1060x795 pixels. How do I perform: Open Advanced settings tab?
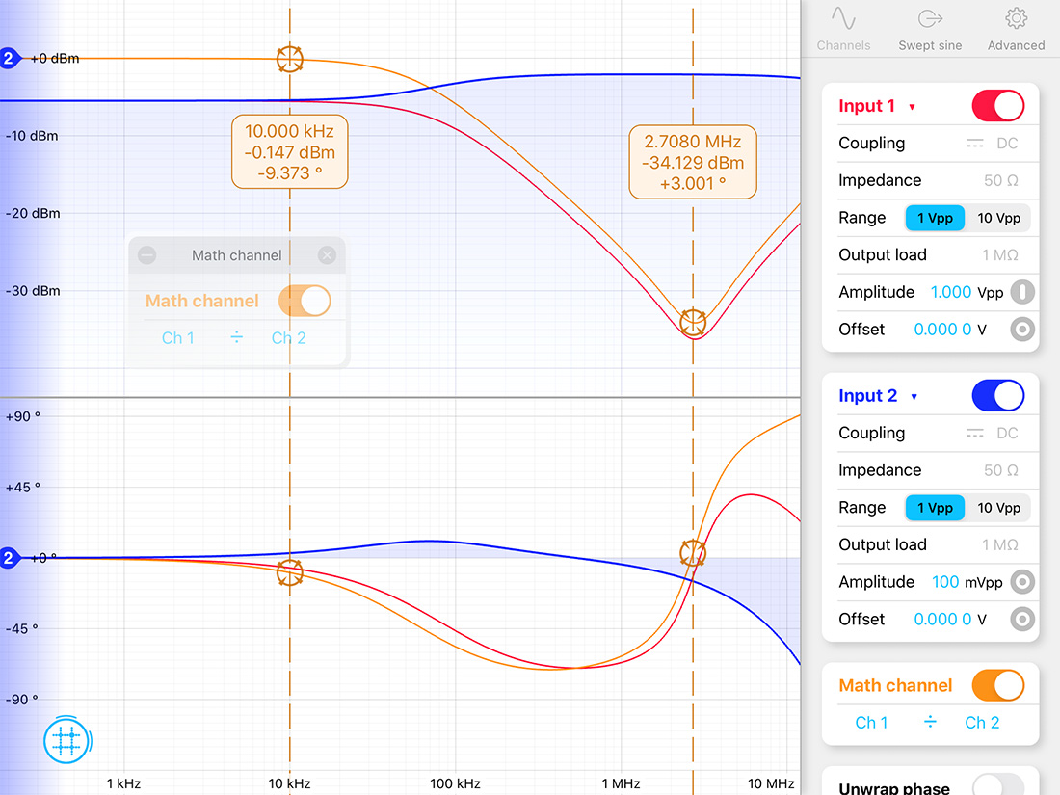tap(1016, 29)
